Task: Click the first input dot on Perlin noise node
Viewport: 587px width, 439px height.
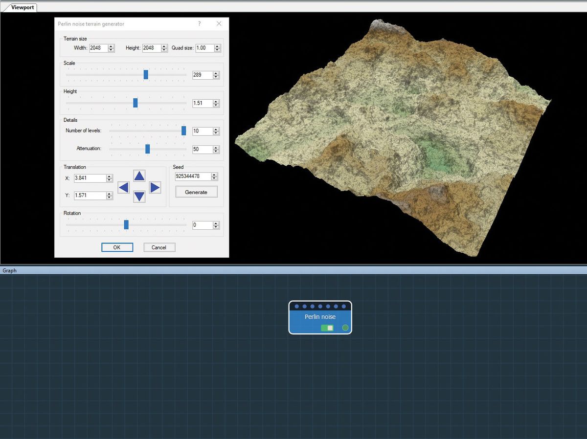Action: [297, 307]
